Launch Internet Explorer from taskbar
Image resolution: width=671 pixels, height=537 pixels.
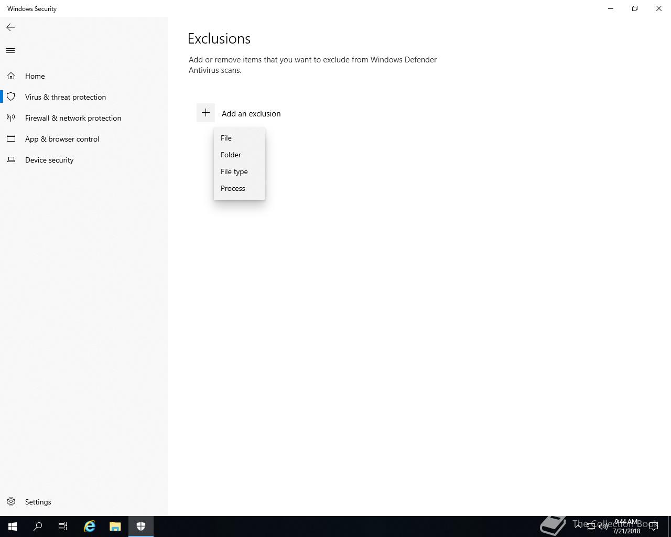(90, 527)
